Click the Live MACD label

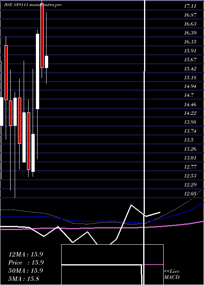pyautogui.click(x=172, y=274)
